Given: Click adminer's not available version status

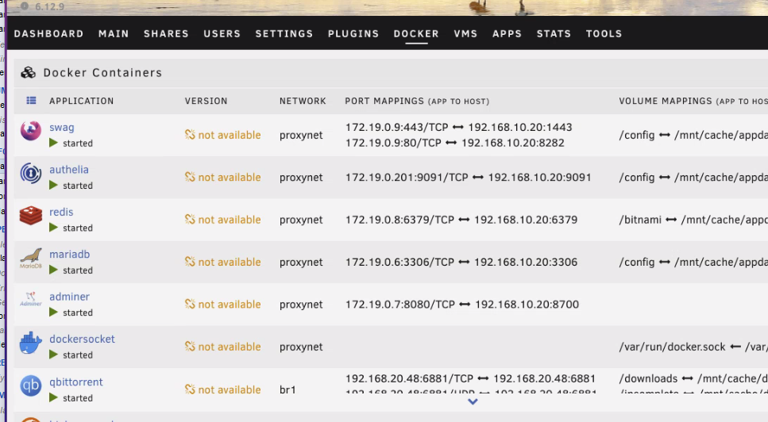Looking at the screenshot, I should [223, 304].
